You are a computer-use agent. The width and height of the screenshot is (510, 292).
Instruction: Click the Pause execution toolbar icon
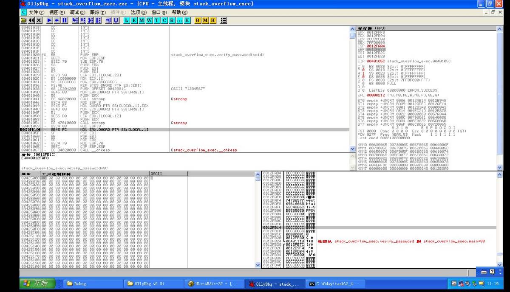click(65, 20)
